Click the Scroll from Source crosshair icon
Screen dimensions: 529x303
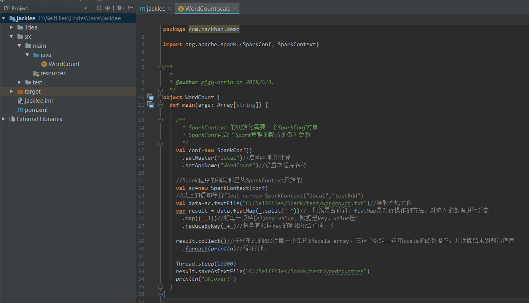99,8
